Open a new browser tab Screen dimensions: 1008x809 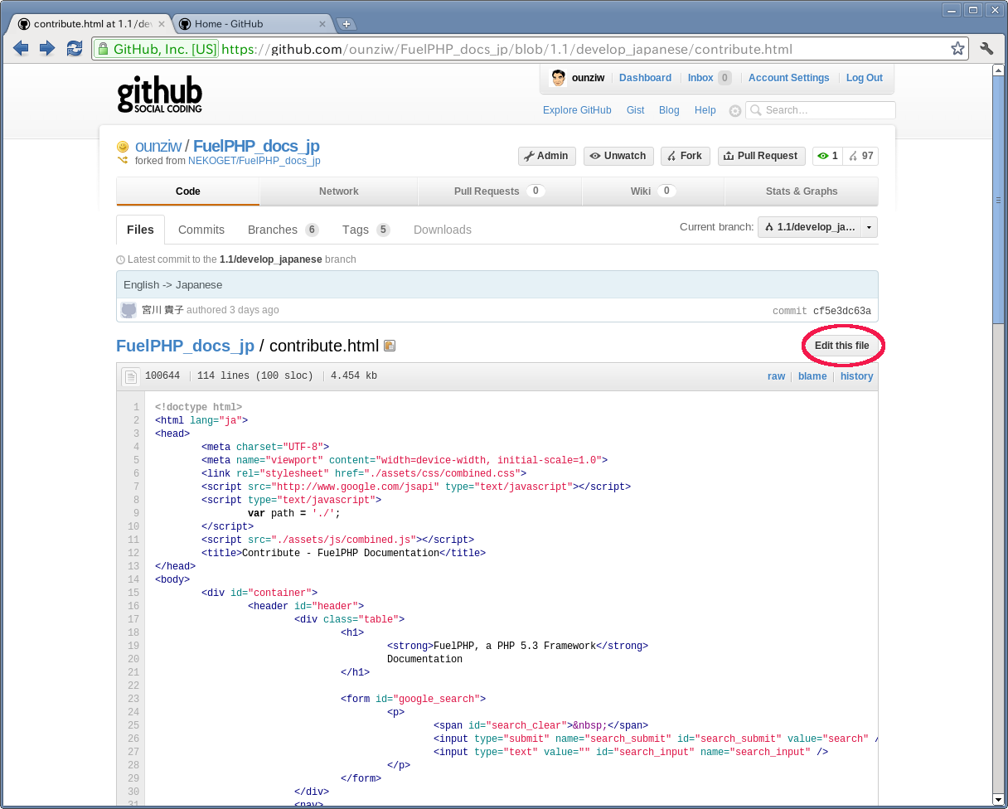point(346,24)
